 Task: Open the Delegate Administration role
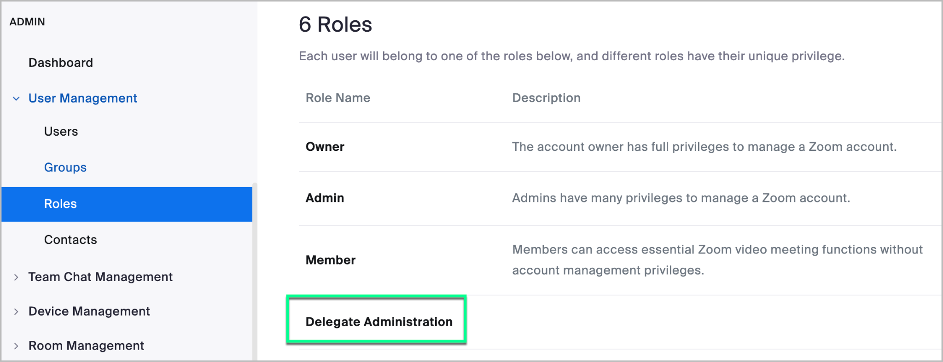click(378, 322)
